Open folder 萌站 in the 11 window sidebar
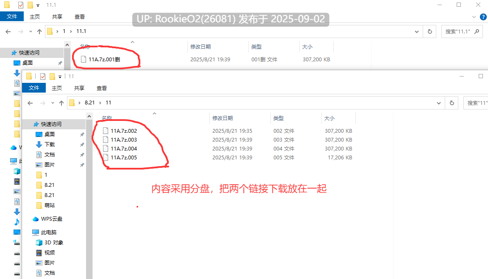The height and width of the screenshot is (279, 488). point(50,205)
